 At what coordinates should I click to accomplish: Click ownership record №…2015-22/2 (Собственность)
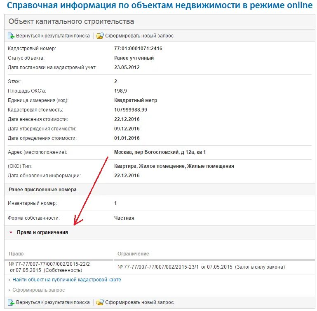[49, 267]
